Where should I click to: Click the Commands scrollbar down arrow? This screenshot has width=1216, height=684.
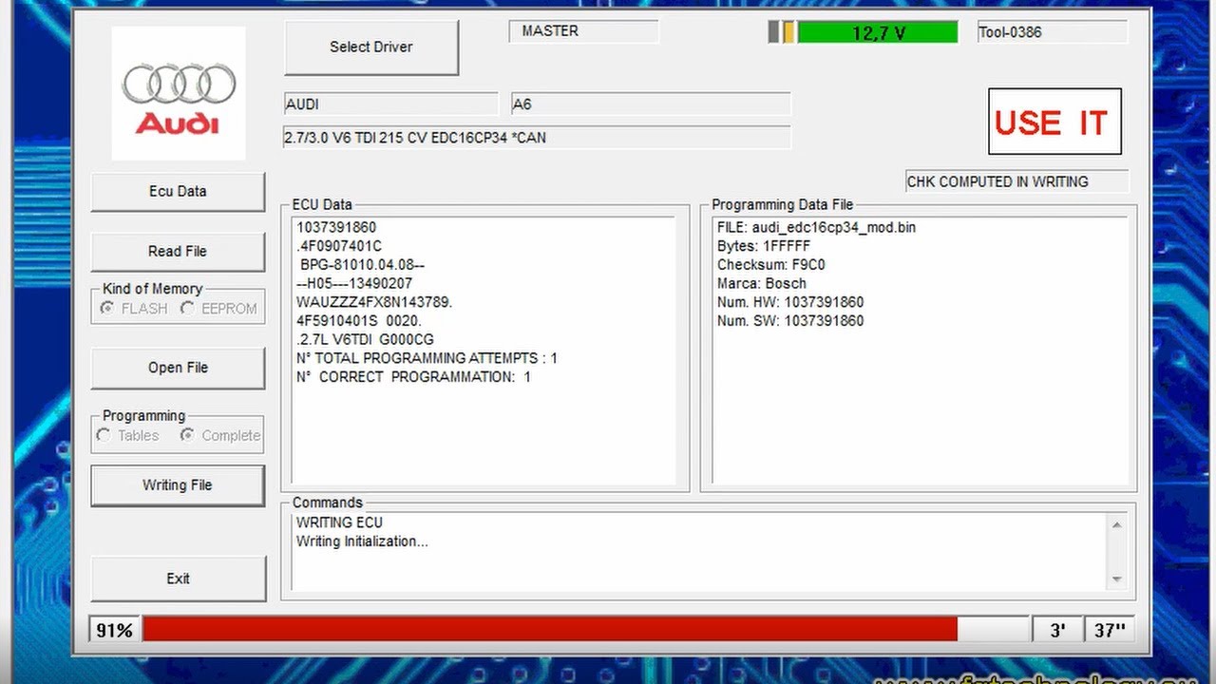coord(1117,579)
